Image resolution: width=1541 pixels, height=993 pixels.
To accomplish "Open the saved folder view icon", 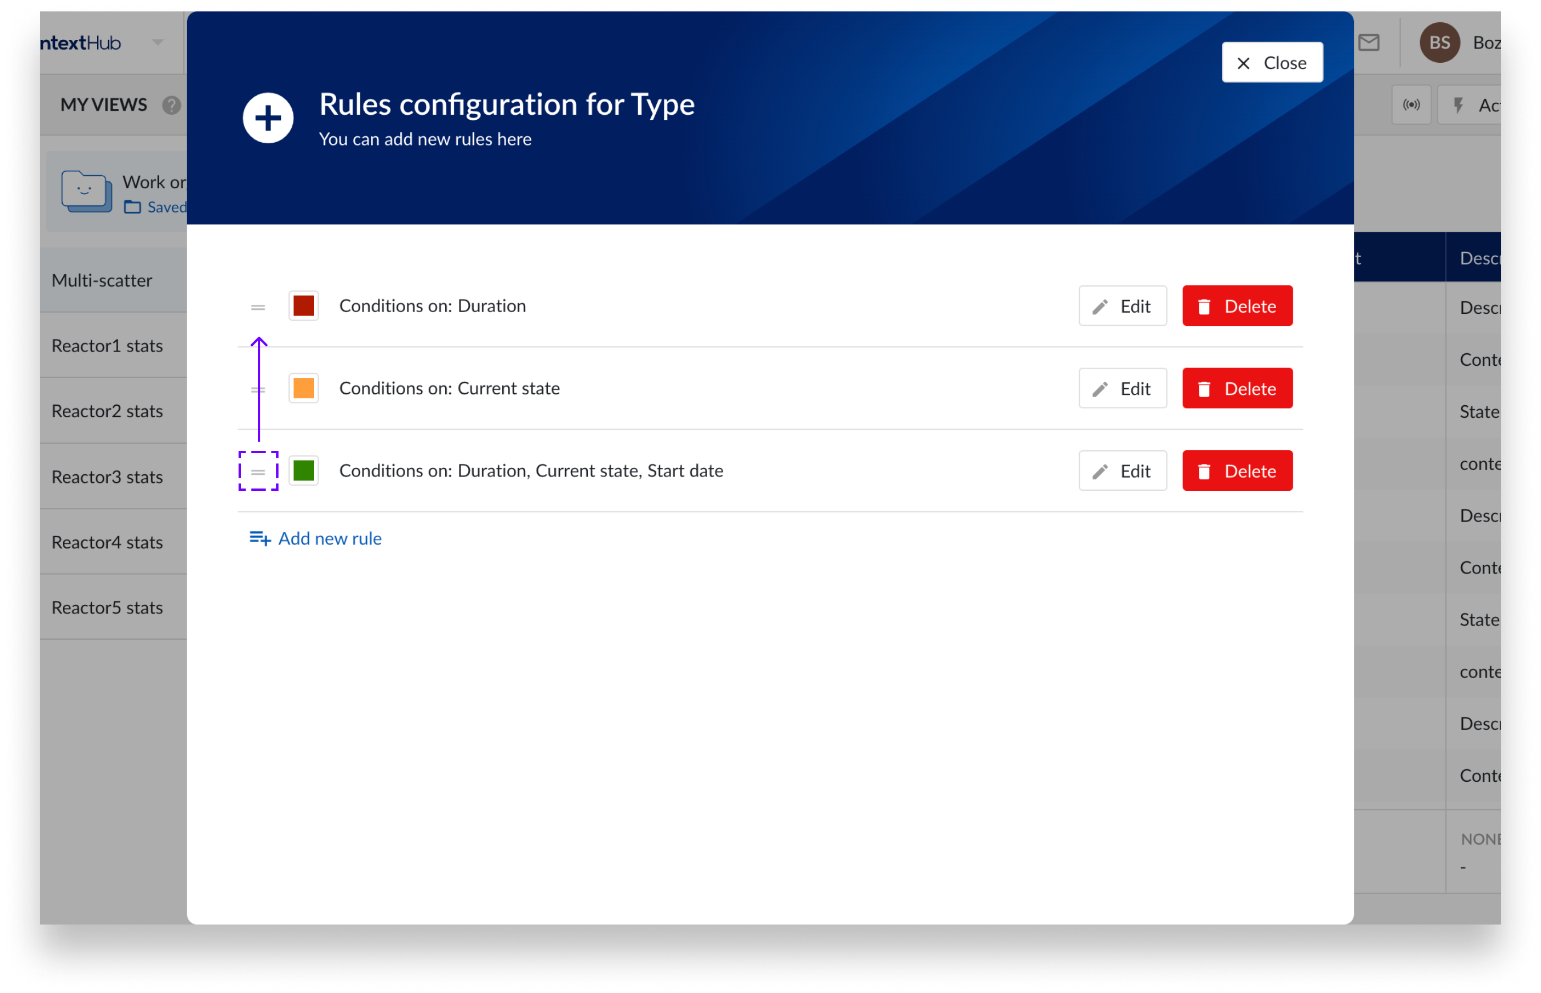I will [86, 192].
